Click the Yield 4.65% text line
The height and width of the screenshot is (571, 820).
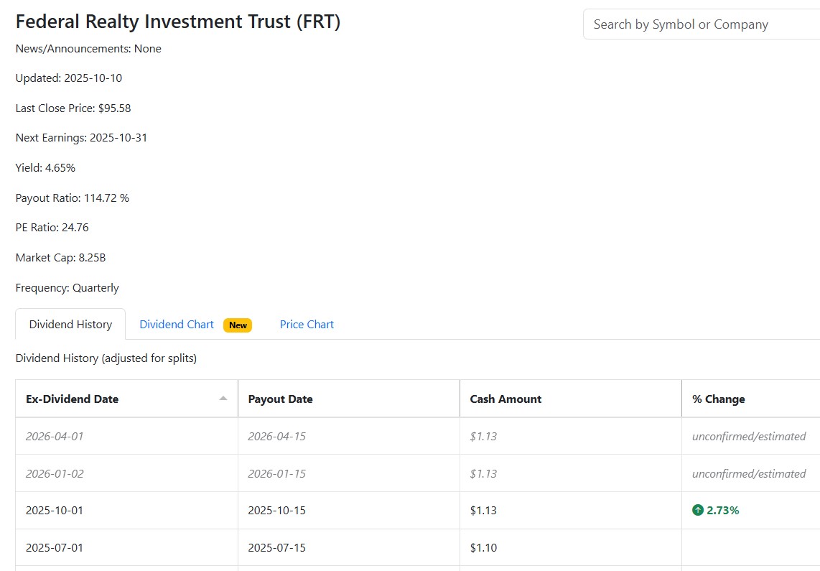coord(45,168)
